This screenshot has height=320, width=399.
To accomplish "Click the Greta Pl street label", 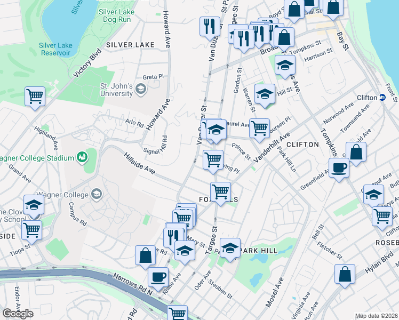I will [153, 77].
